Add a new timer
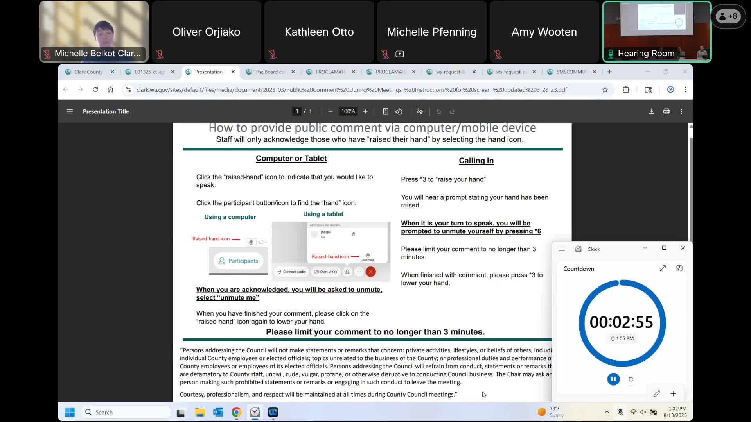The image size is (751, 422). coord(673,393)
